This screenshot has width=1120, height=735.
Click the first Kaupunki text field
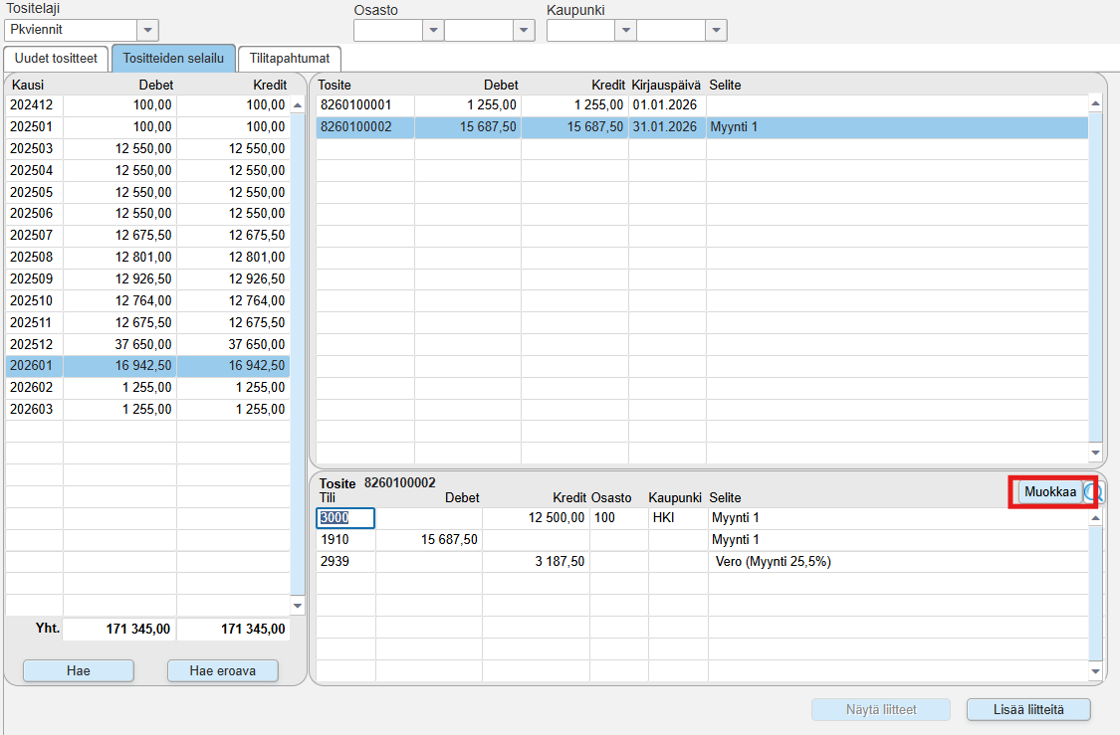pos(581,30)
